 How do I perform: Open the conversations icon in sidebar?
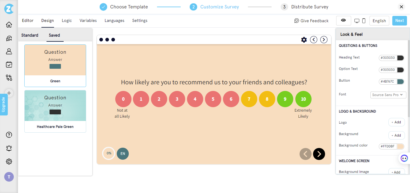click(x=9, y=38)
